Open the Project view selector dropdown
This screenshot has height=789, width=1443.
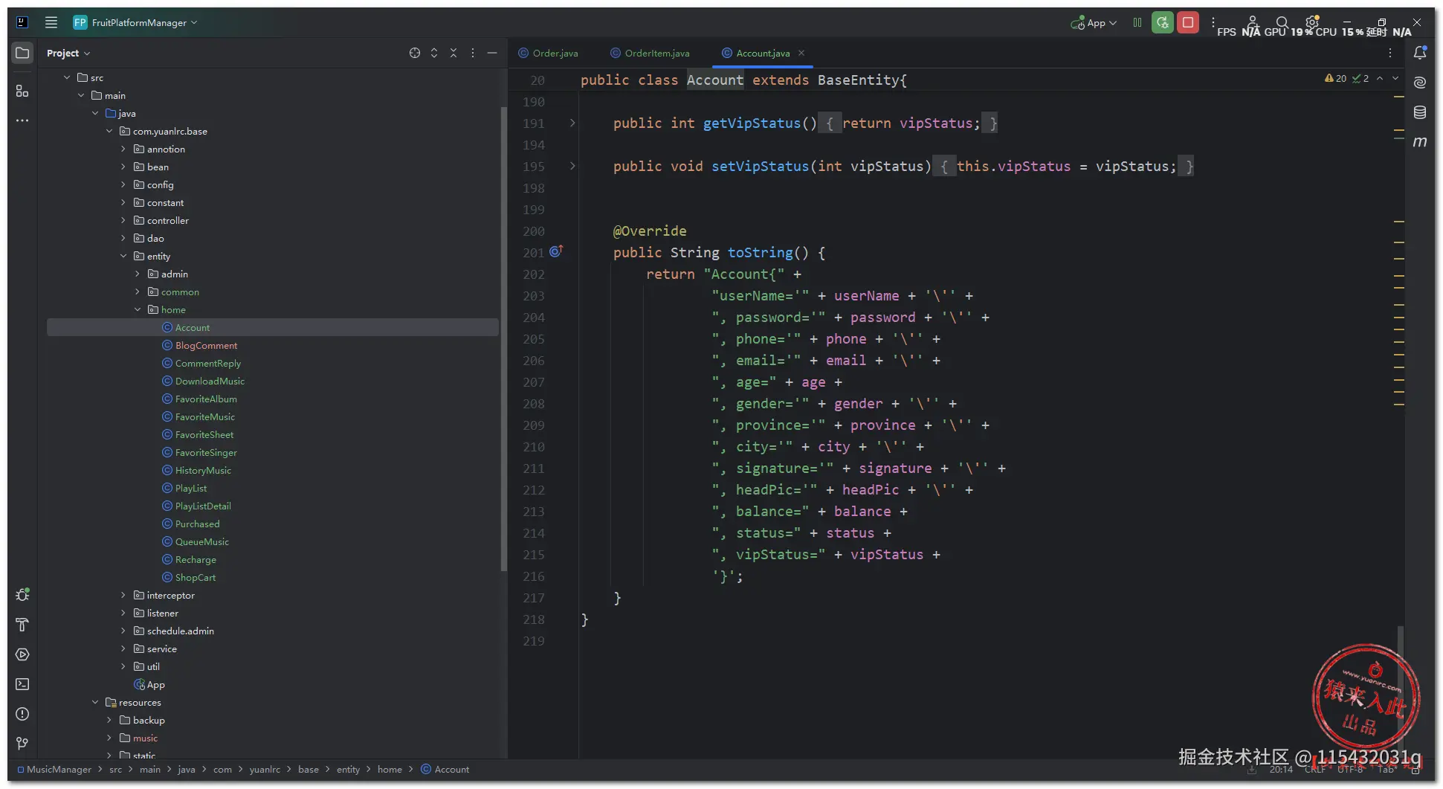pos(68,53)
